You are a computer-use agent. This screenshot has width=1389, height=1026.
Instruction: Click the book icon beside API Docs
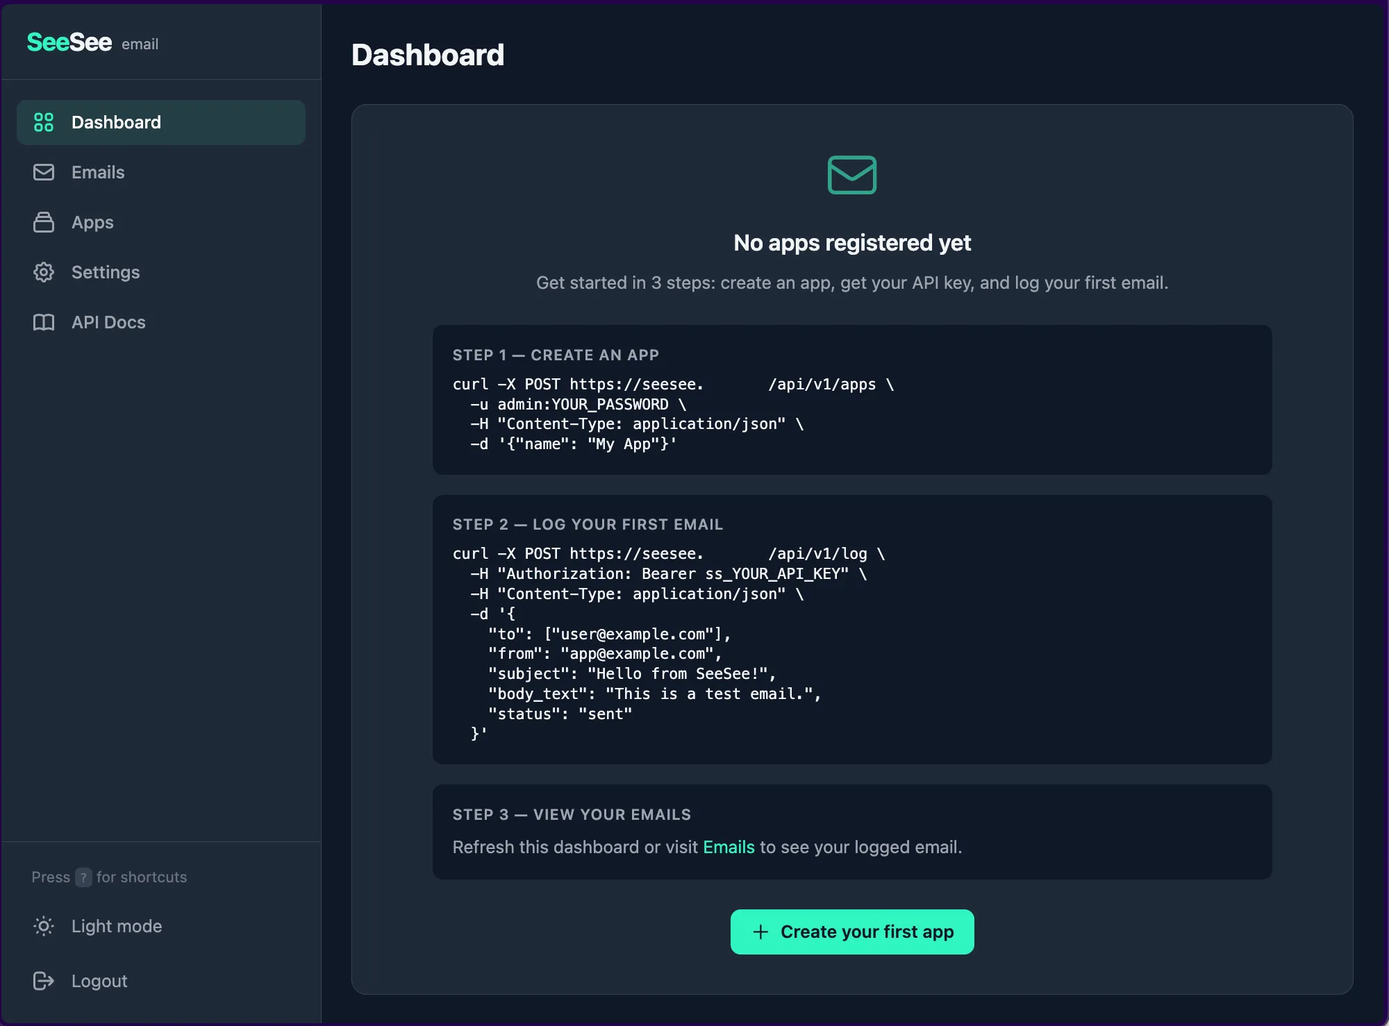pos(43,322)
